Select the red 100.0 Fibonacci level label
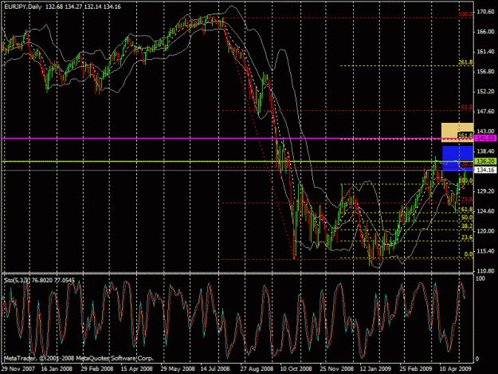The image size is (498, 374). point(465,14)
